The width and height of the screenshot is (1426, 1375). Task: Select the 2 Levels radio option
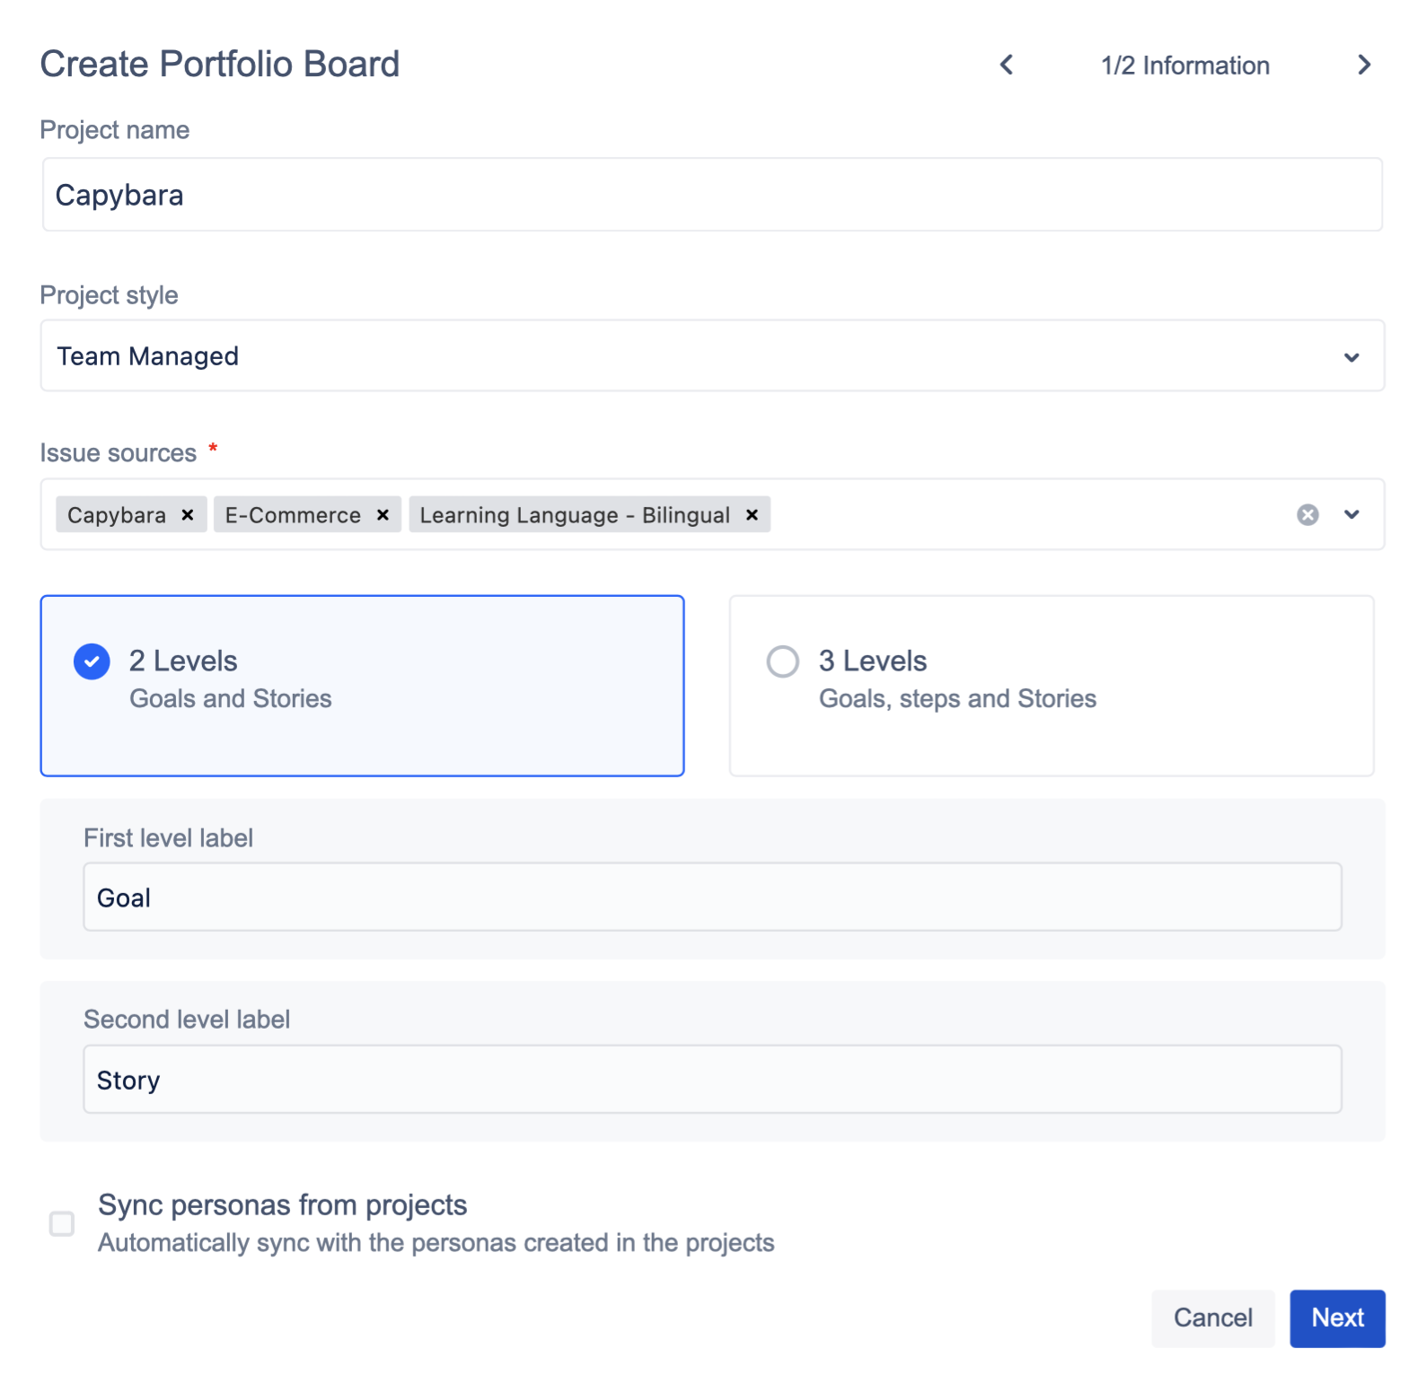pos(92,661)
